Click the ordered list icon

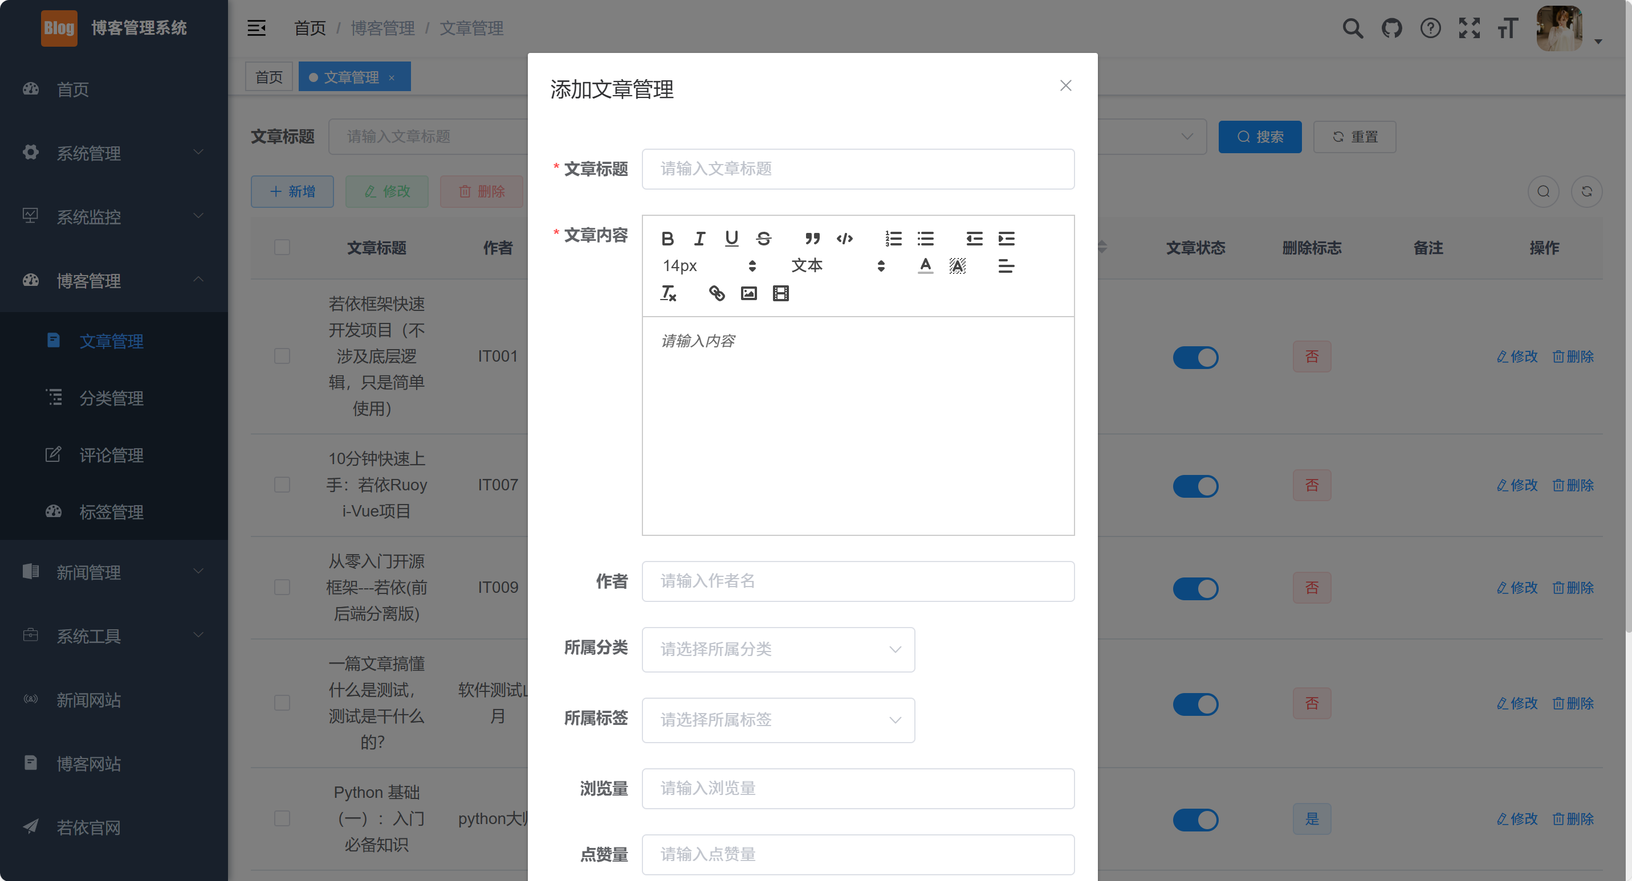[893, 239]
